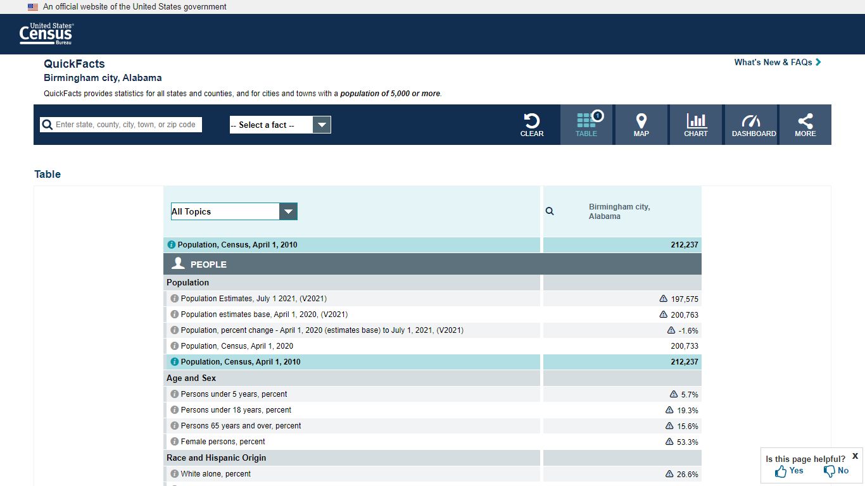This screenshot has height=486, width=865.
Task: Open the 'Select a fact' dropdown
Action: [280, 125]
